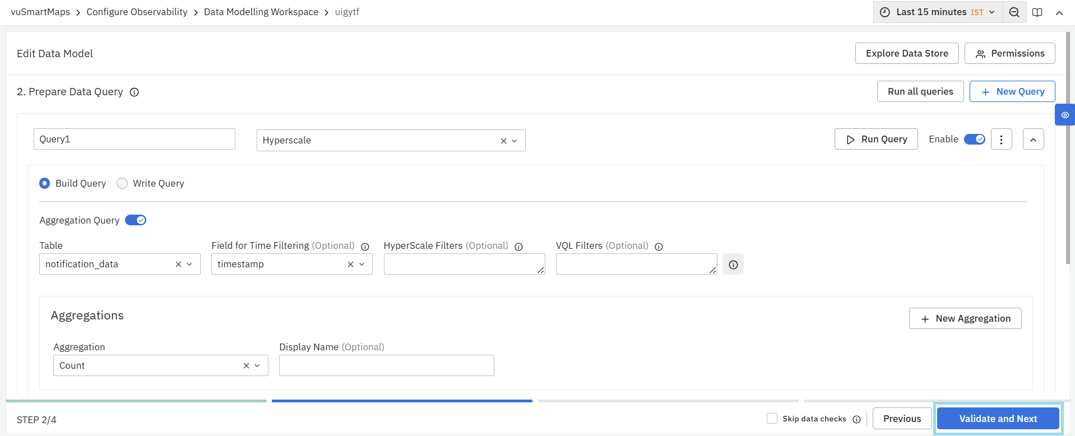
Task: Open Query1 three-dot options menu
Action: [1001, 140]
